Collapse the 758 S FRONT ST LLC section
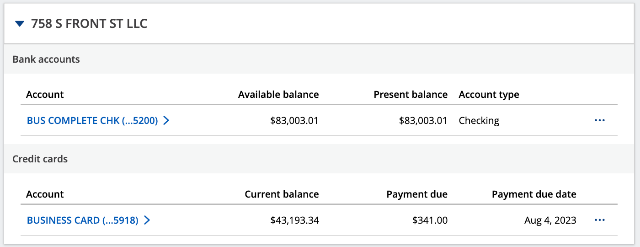The height and width of the screenshot is (247, 640). click(19, 24)
